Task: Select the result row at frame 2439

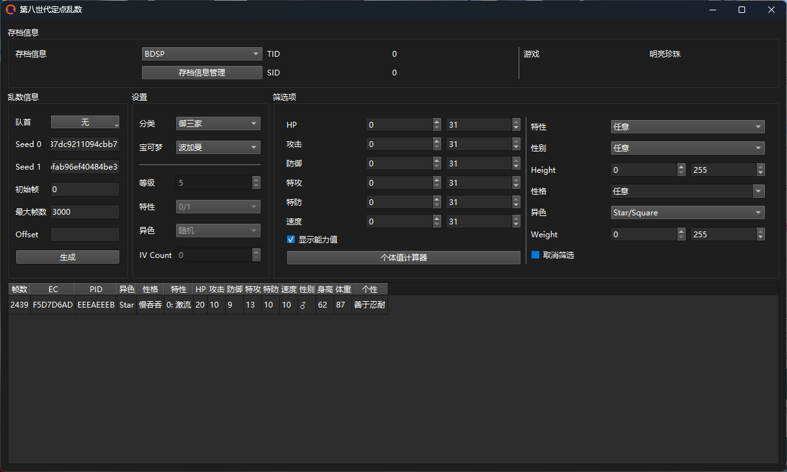Action: coord(194,305)
